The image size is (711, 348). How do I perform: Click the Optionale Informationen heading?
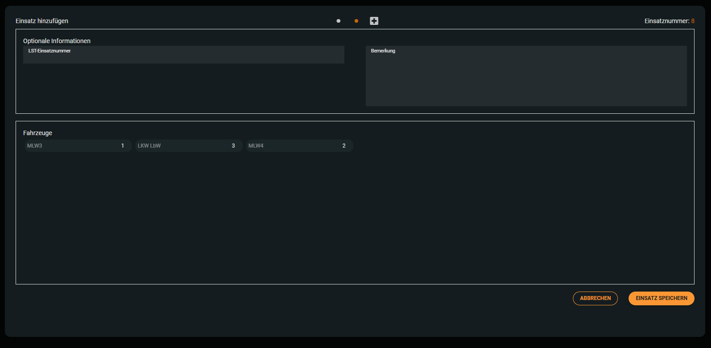tap(57, 41)
